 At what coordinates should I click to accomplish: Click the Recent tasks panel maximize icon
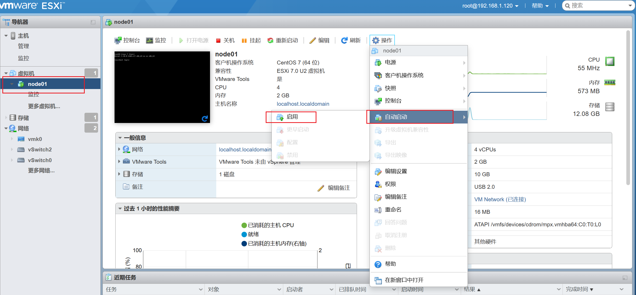pos(625,278)
